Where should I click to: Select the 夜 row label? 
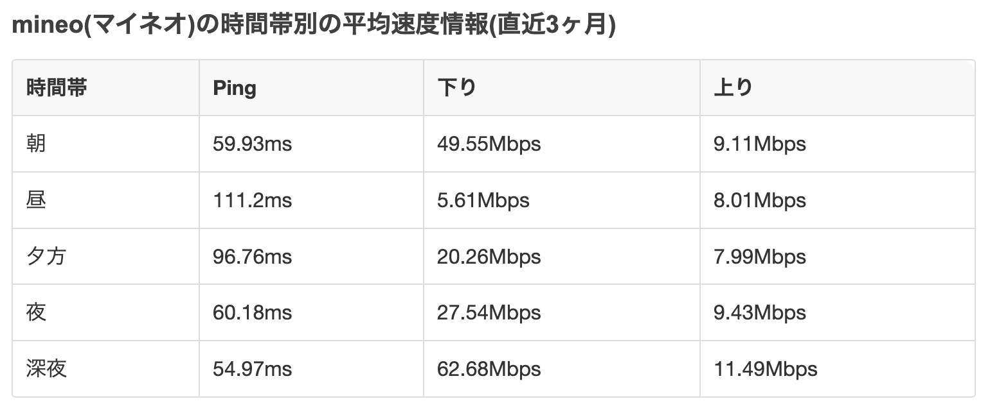pos(36,313)
